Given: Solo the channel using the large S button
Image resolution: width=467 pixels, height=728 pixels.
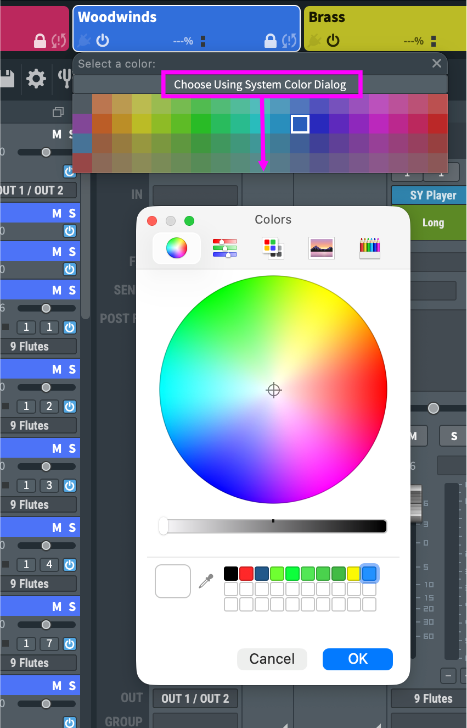Looking at the screenshot, I should tap(453, 436).
